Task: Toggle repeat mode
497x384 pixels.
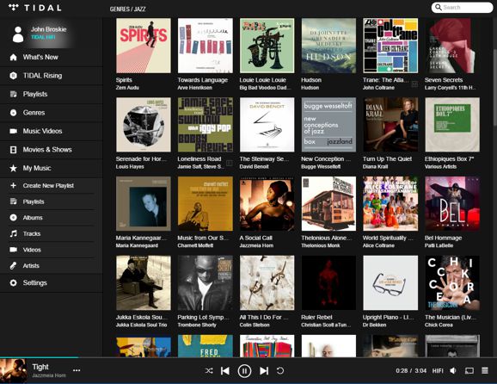Action: pos(280,370)
